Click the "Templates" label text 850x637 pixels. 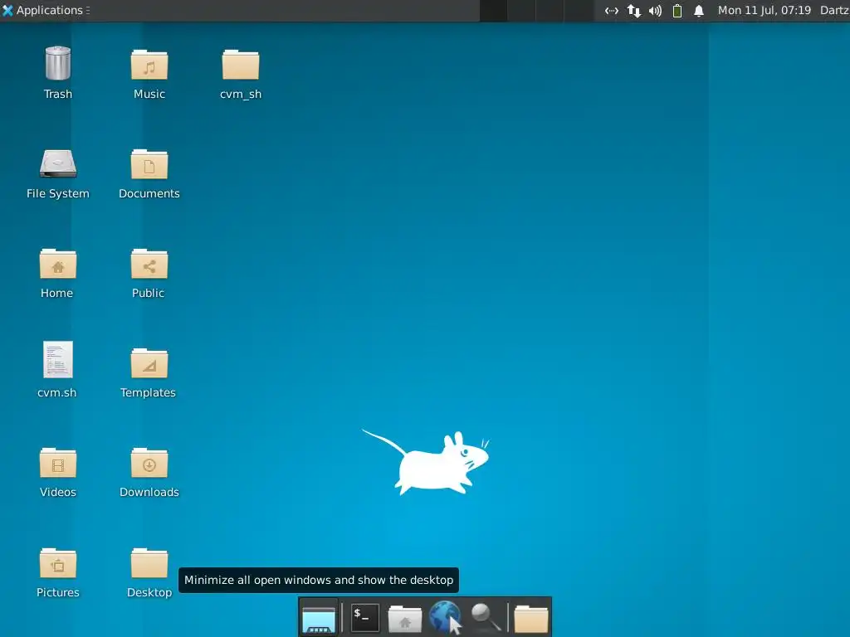pos(148,392)
